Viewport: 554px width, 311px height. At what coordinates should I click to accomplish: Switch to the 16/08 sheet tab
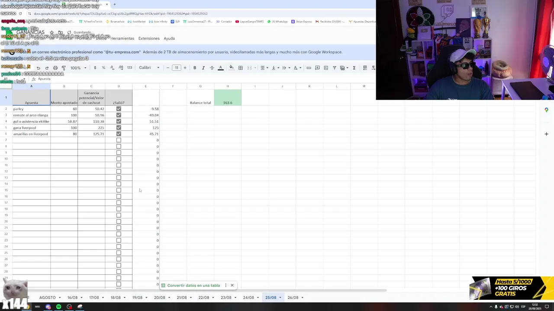[72, 298]
